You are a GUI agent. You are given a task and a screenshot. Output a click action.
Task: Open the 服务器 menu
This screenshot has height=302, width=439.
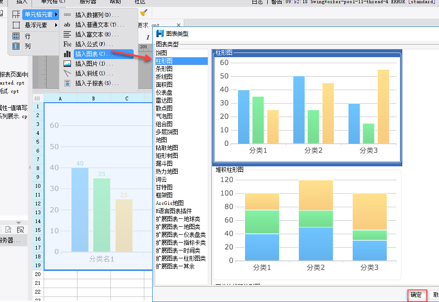[88, 2]
